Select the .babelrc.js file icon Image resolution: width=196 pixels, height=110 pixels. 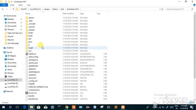(27, 54)
